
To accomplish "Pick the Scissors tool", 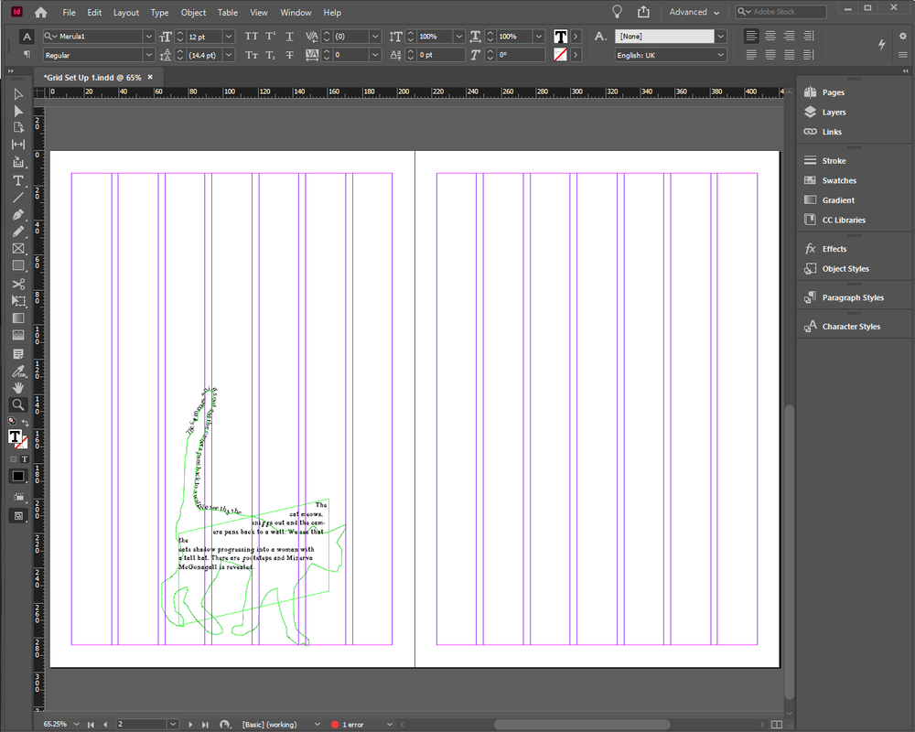I will tap(18, 284).
